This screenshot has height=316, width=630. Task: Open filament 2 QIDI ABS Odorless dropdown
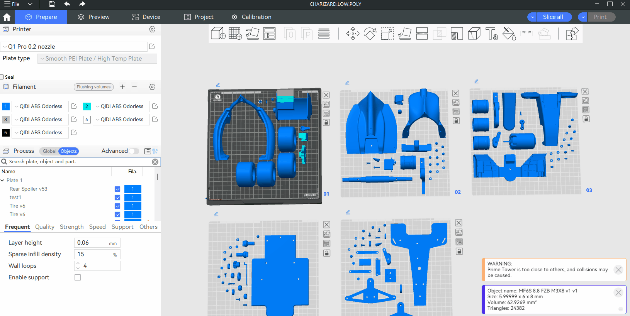tap(121, 106)
